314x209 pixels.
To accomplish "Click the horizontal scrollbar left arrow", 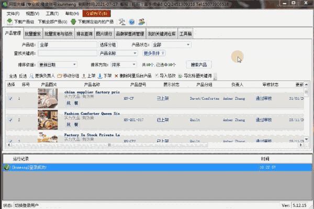I will click(x=8, y=145).
